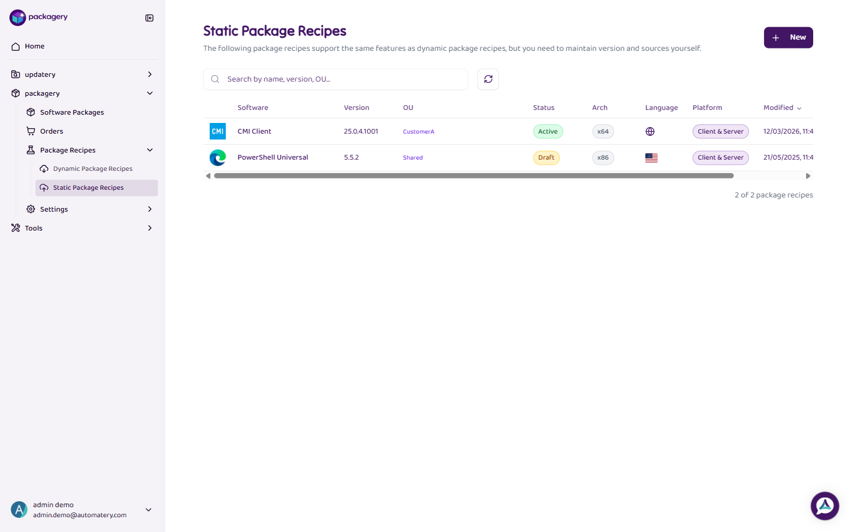This screenshot has height=532, width=851.
Task: Select the Software Packages icon in sidebar
Action: tap(30, 112)
